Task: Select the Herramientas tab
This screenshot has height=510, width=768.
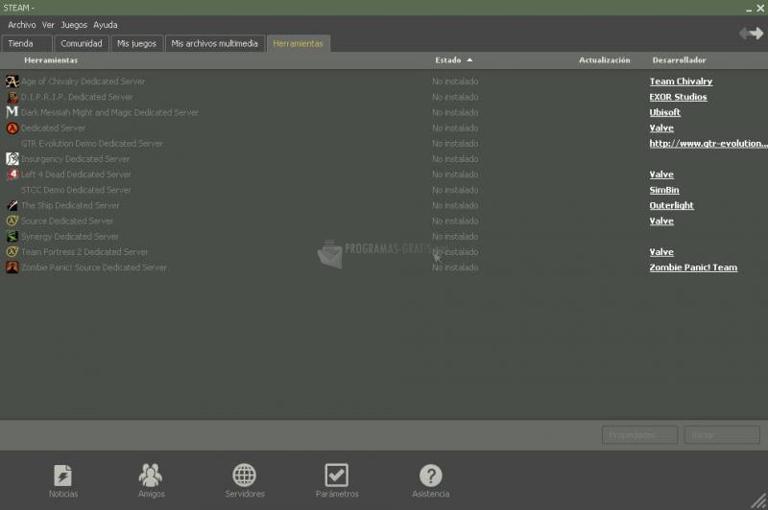Action: point(298,43)
